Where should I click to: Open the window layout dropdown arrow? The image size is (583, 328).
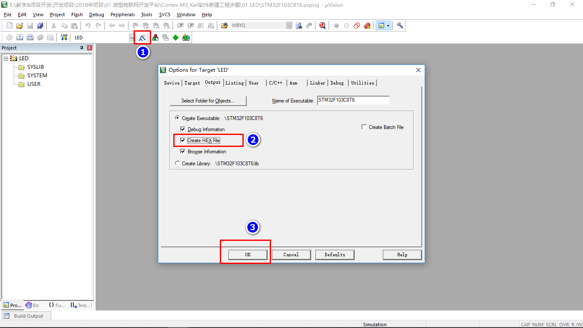coord(388,26)
